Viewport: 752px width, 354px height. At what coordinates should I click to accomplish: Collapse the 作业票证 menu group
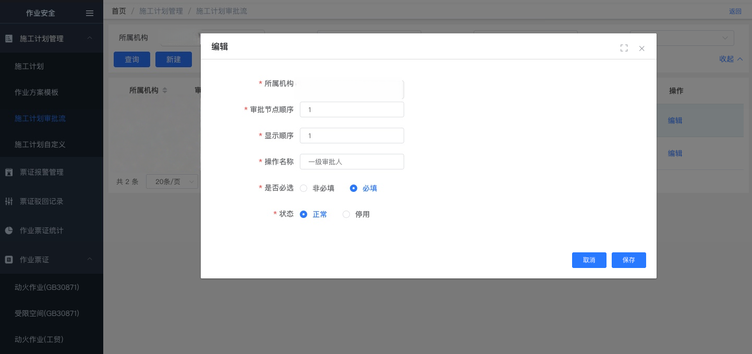point(90,259)
